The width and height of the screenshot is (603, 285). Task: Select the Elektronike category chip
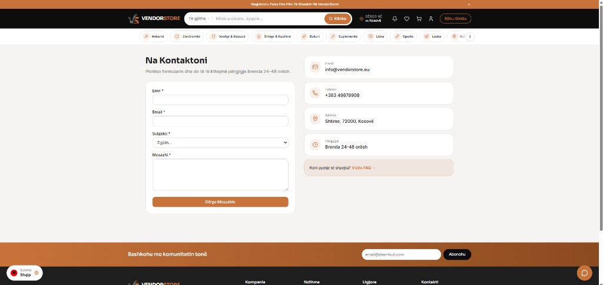pyautogui.click(x=187, y=36)
